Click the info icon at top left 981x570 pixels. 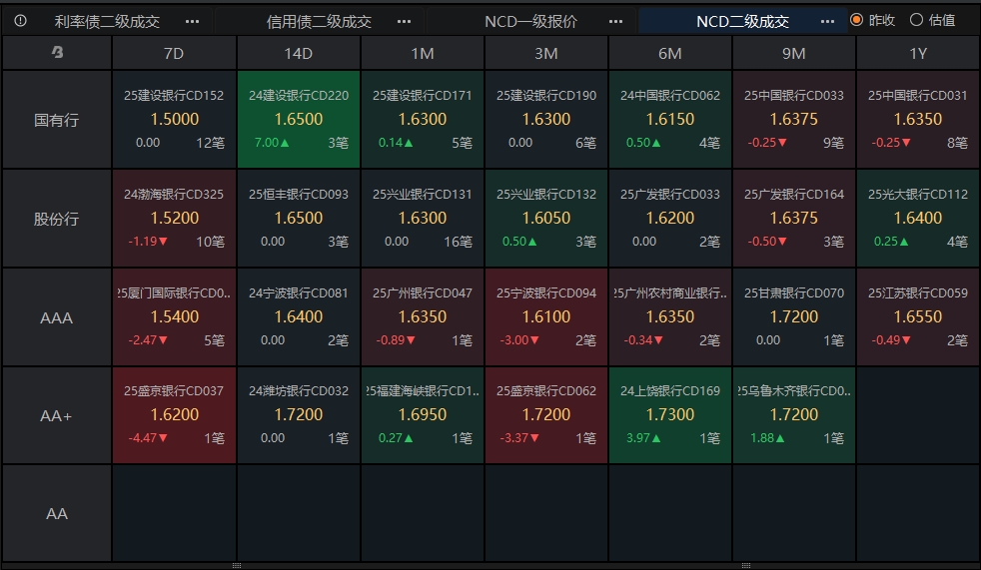click(20, 21)
